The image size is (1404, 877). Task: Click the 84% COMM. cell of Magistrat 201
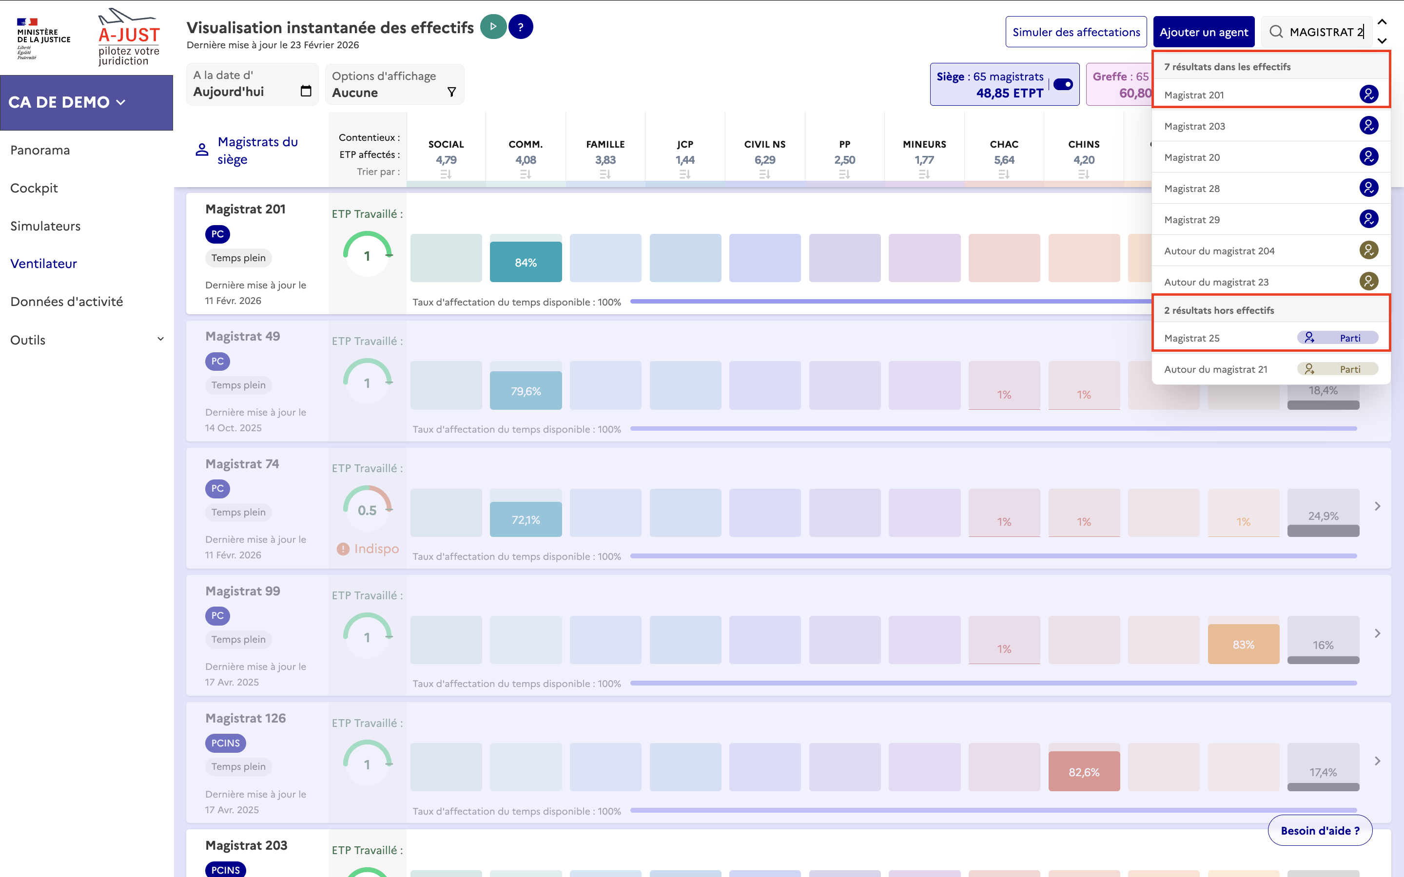[526, 262]
